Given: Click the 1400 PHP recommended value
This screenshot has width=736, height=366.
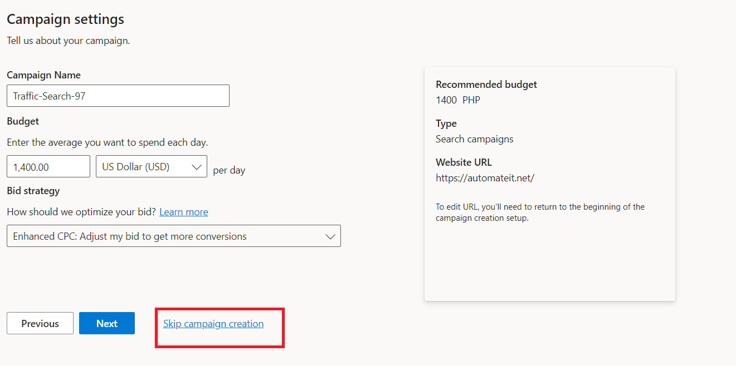Looking at the screenshot, I should point(457,100).
